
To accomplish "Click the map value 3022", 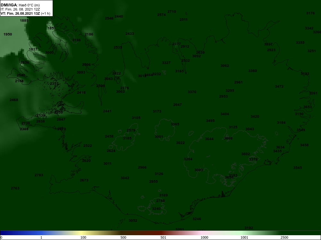I will pyautogui.click(x=180, y=143).
